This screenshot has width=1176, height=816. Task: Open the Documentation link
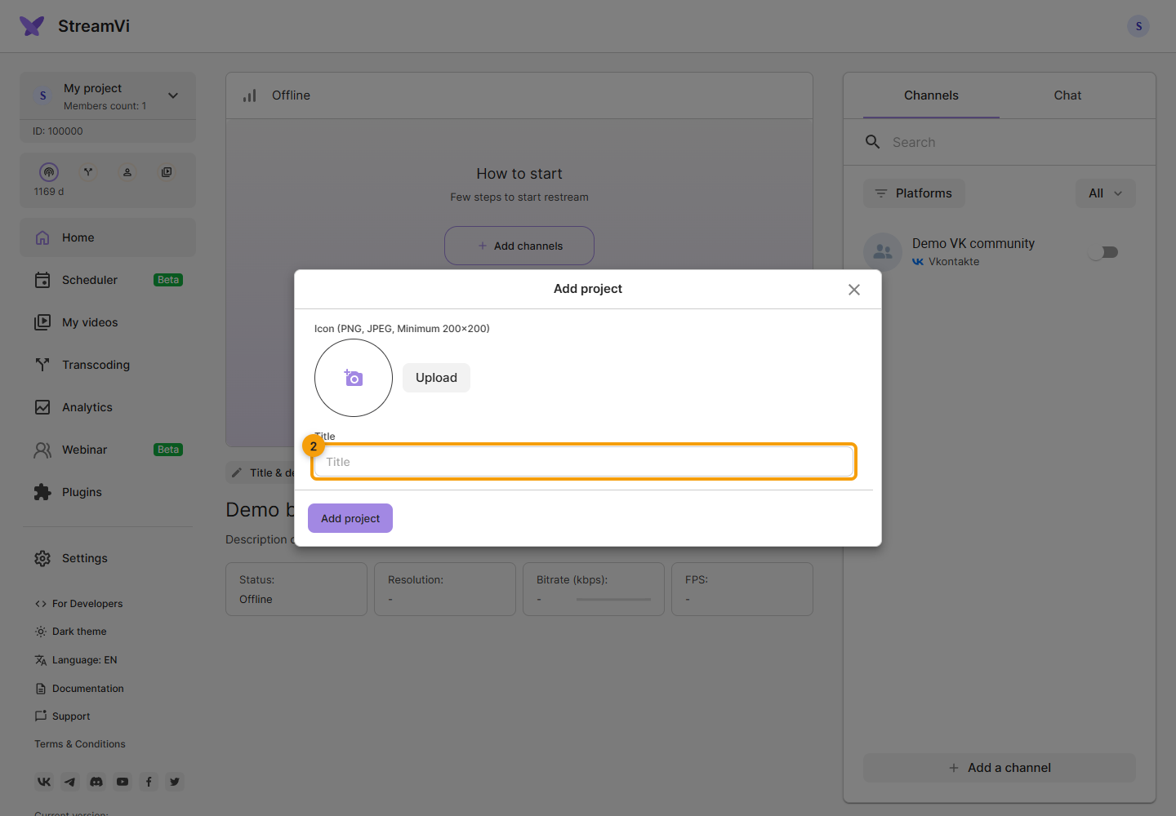click(79, 689)
